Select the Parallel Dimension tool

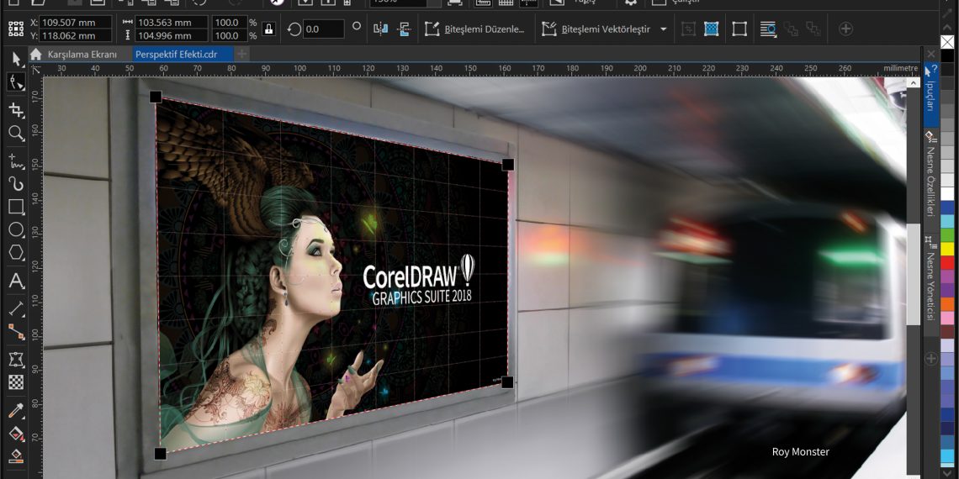(x=16, y=309)
